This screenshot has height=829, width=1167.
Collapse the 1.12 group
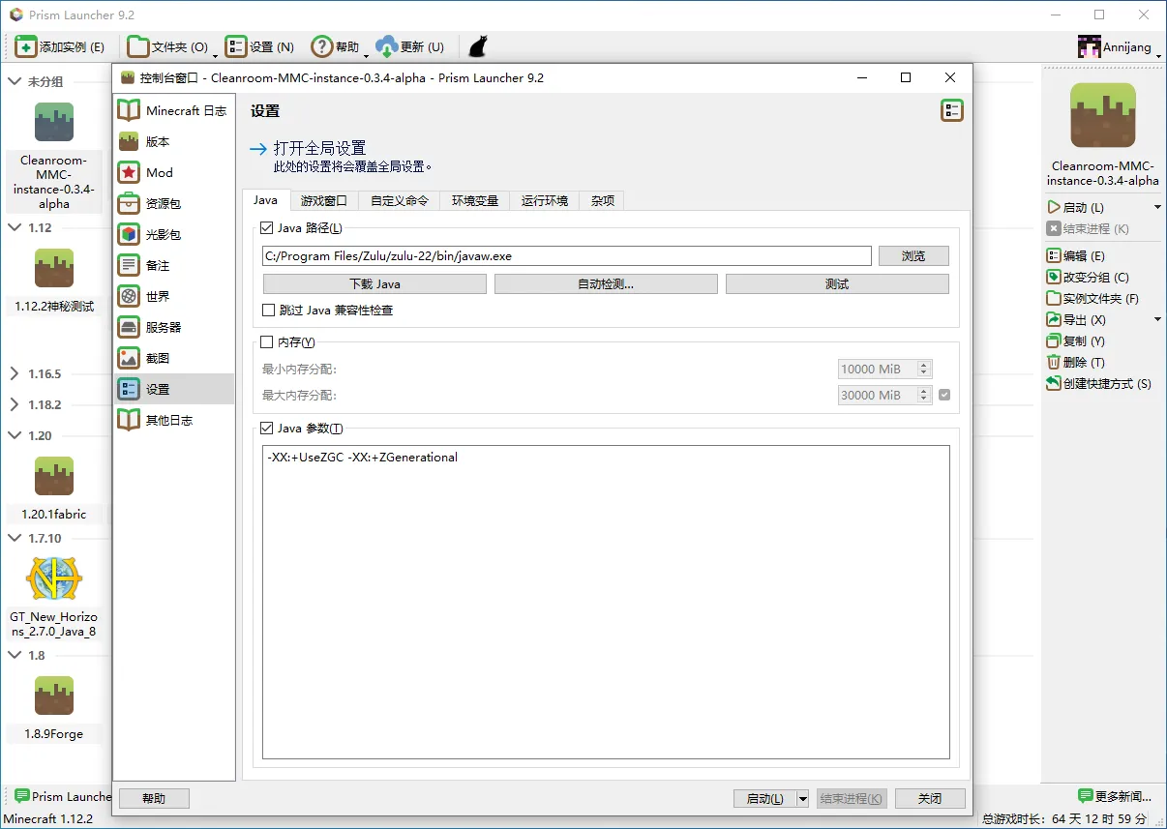[15, 227]
